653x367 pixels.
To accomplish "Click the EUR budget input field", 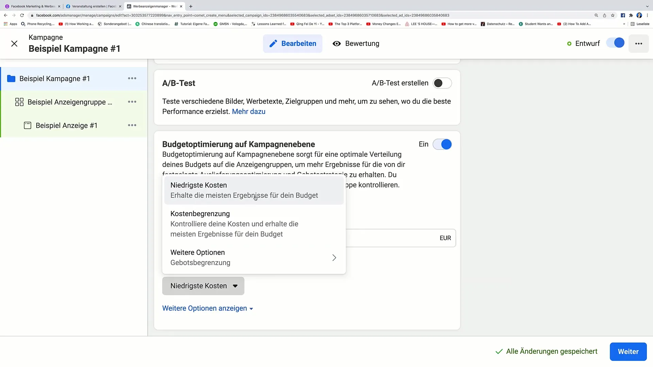I will pyautogui.click(x=401, y=238).
